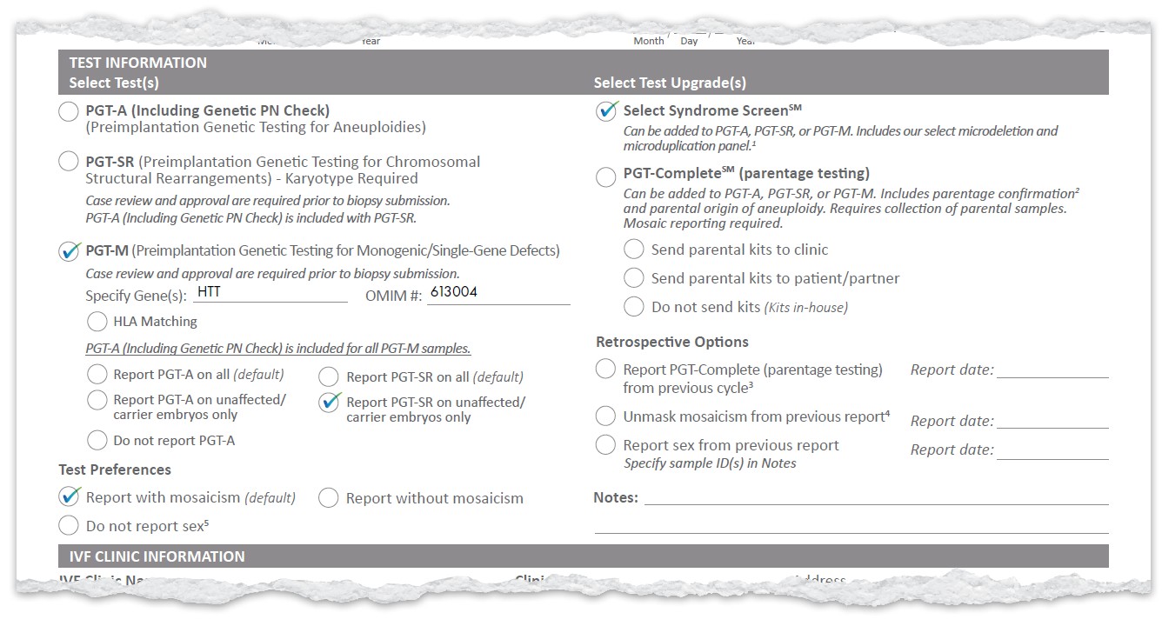Enable Do not report sex

pyautogui.click(x=68, y=525)
